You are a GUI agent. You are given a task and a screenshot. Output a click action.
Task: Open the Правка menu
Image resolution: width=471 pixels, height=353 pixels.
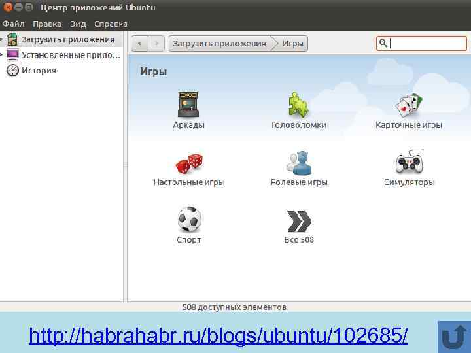click(47, 24)
